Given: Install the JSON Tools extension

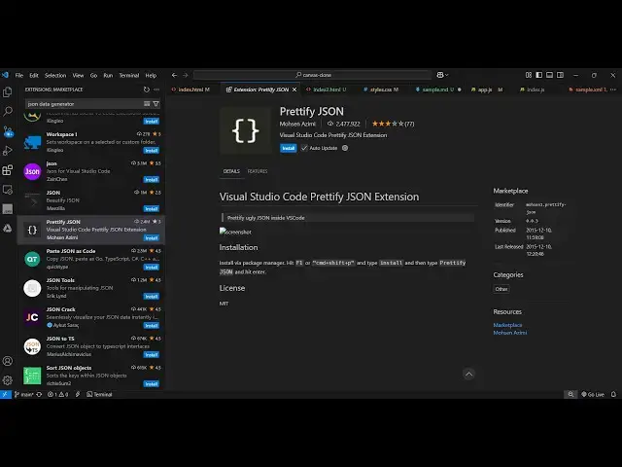Looking at the screenshot, I should coord(152,297).
